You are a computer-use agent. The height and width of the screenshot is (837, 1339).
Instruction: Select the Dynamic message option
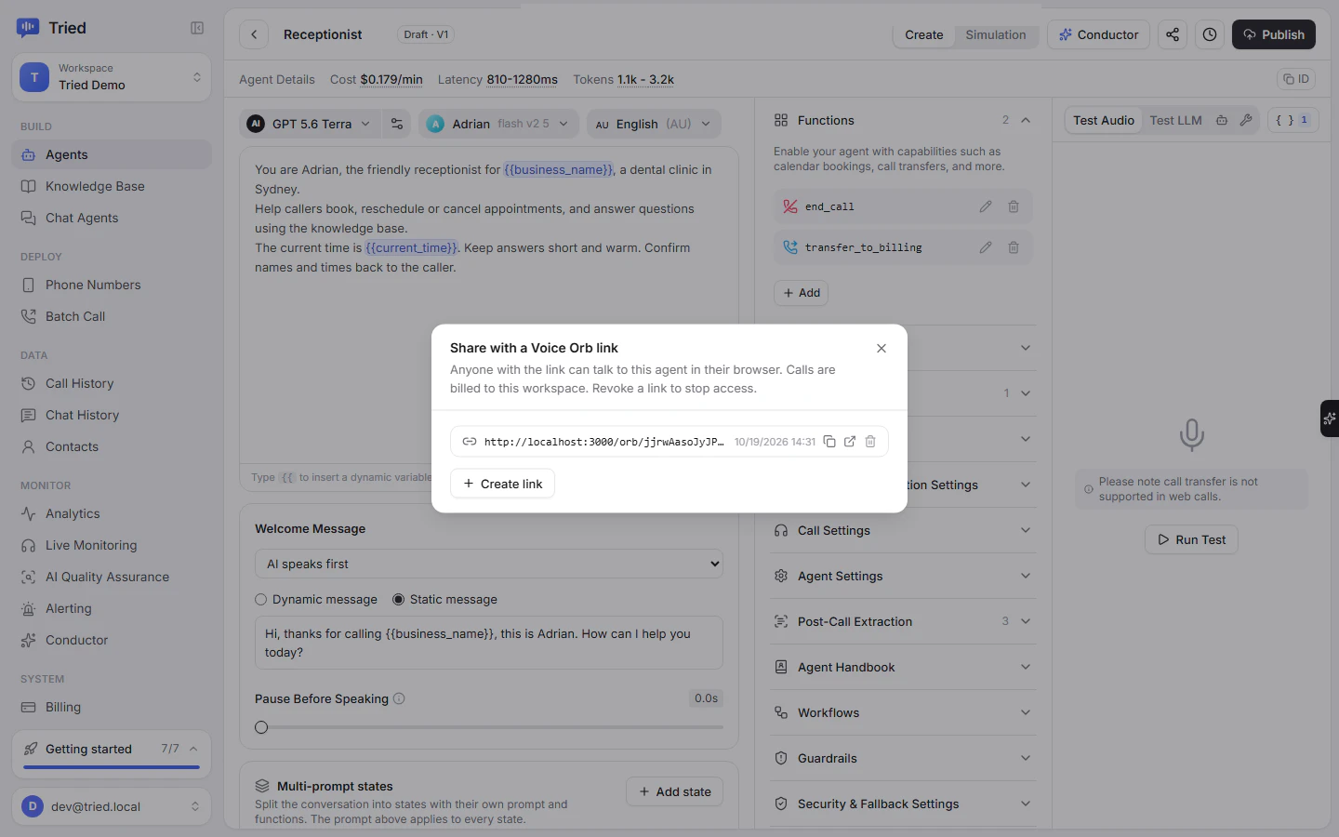pyautogui.click(x=316, y=600)
